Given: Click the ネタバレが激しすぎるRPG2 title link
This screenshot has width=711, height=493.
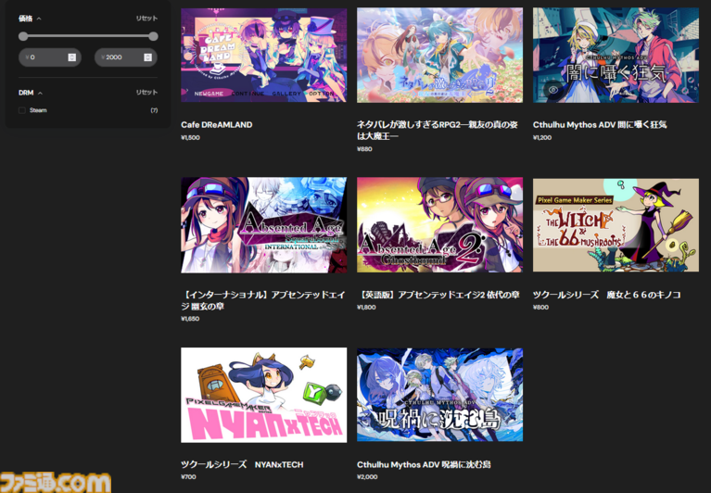Looking at the screenshot, I should (438, 130).
